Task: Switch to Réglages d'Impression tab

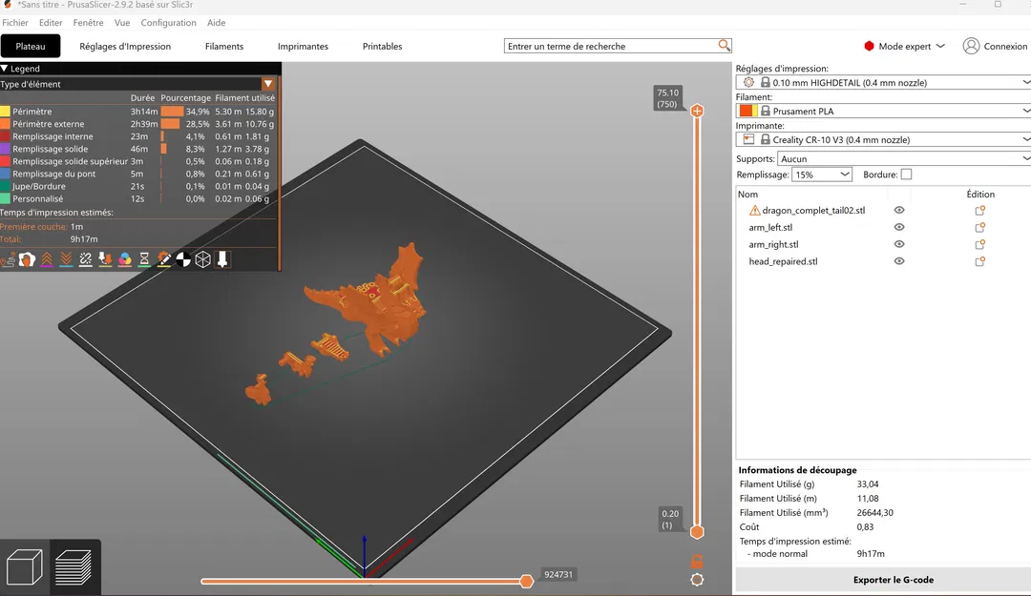Action: [x=125, y=46]
